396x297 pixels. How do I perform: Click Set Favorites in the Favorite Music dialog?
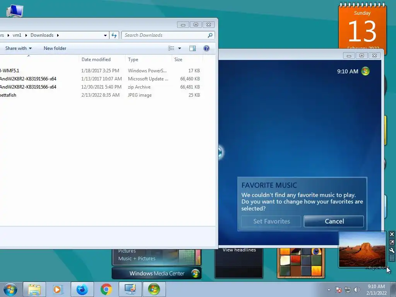point(271,221)
